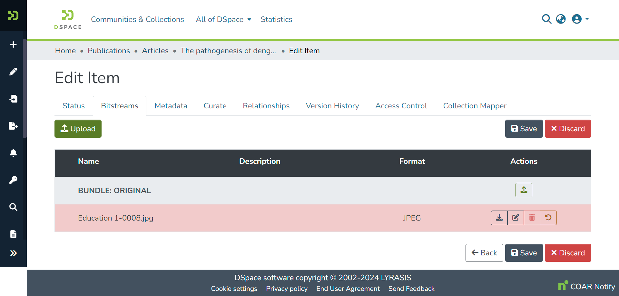
Task: Click the green Upload button
Action: click(78, 129)
